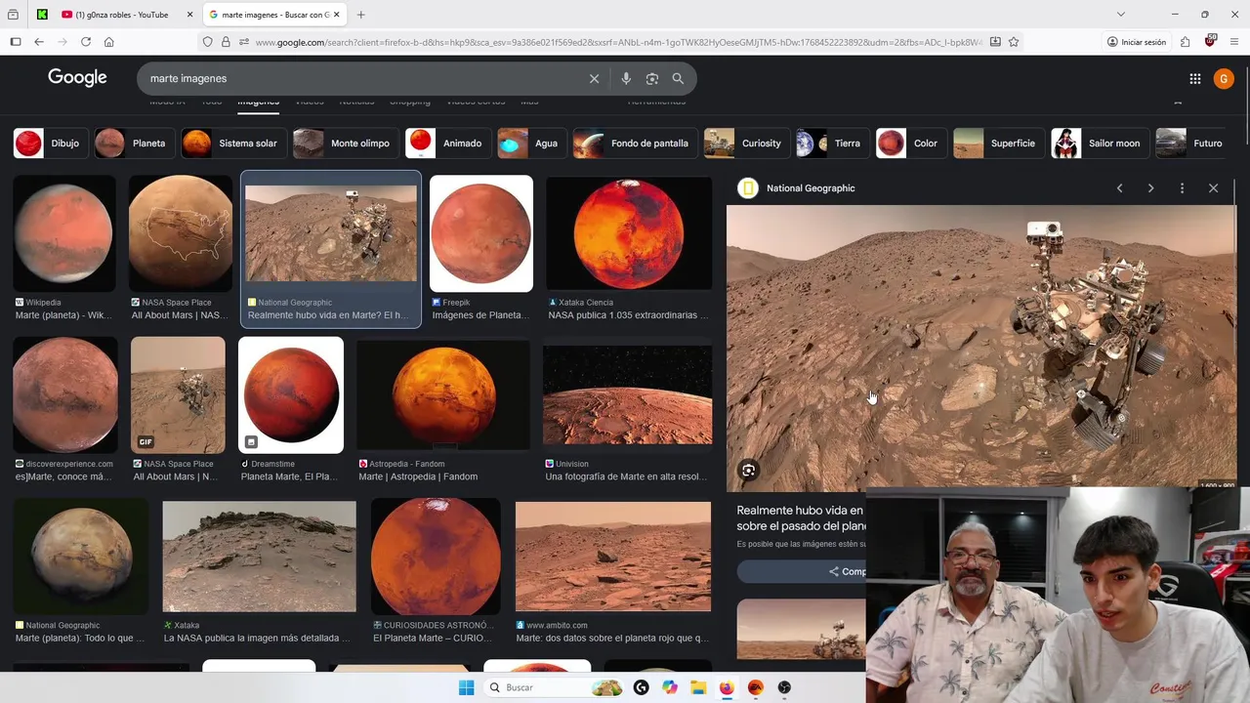Open the Univision Marte photo thumbnail
Screen dimensions: 1250x703
click(x=627, y=395)
